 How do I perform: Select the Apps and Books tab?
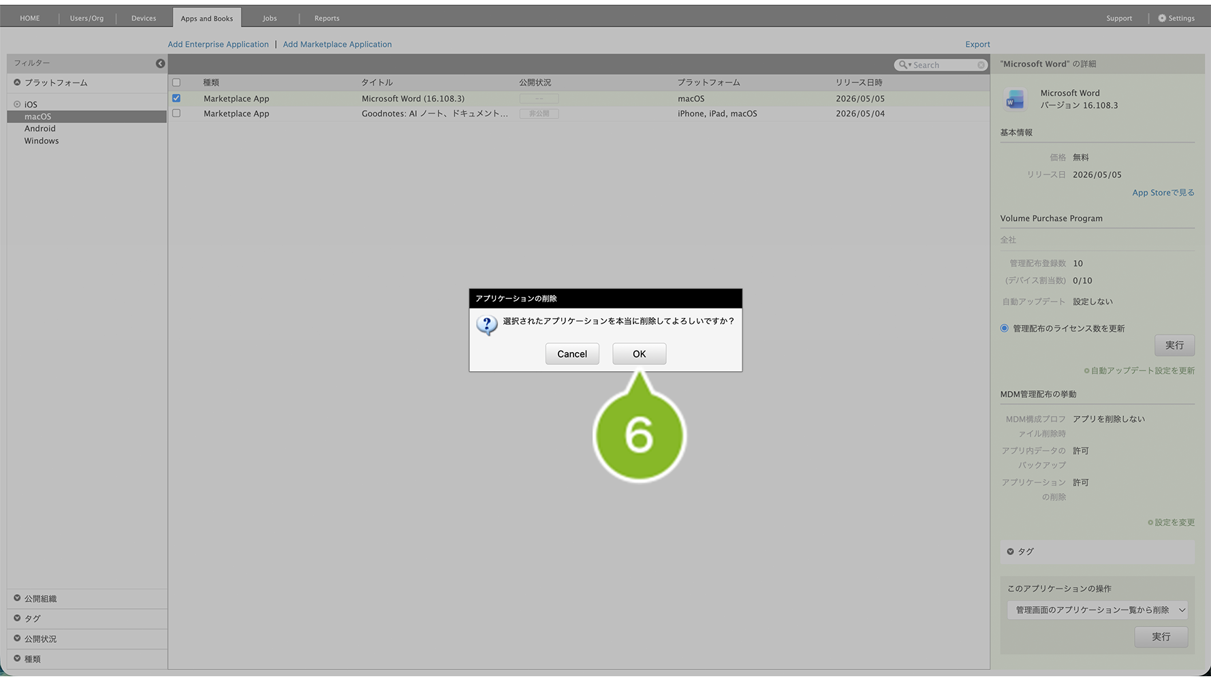(x=207, y=18)
